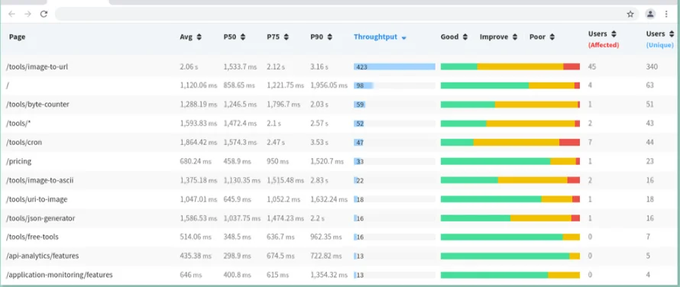Viewport: 680px width, 287px height.
Task: Click P90 value 1,354.32 ms
Action: tap(329, 275)
